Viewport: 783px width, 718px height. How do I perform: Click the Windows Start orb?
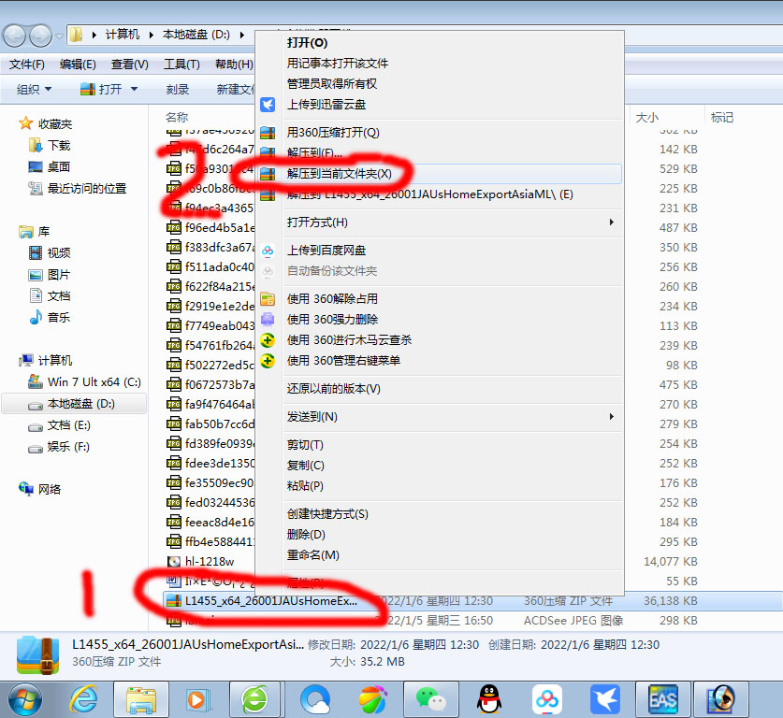[x=25, y=699]
